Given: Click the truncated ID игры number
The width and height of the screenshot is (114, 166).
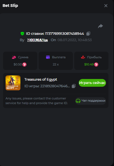Looking at the screenshot, I should pos(55,86).
